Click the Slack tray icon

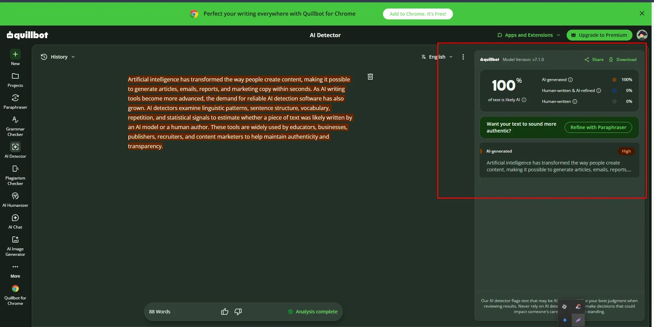pyautogui.click(x=565, y=307)
